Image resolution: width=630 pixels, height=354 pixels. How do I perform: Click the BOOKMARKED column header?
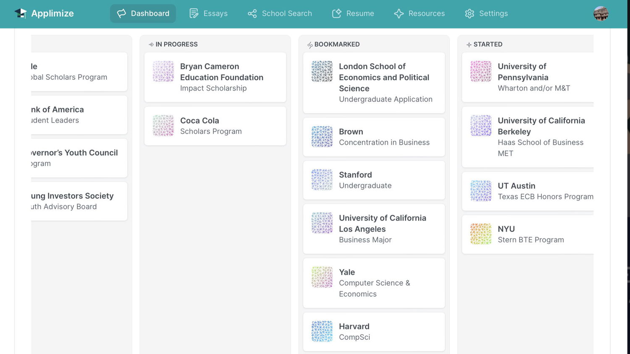point(337,44)
